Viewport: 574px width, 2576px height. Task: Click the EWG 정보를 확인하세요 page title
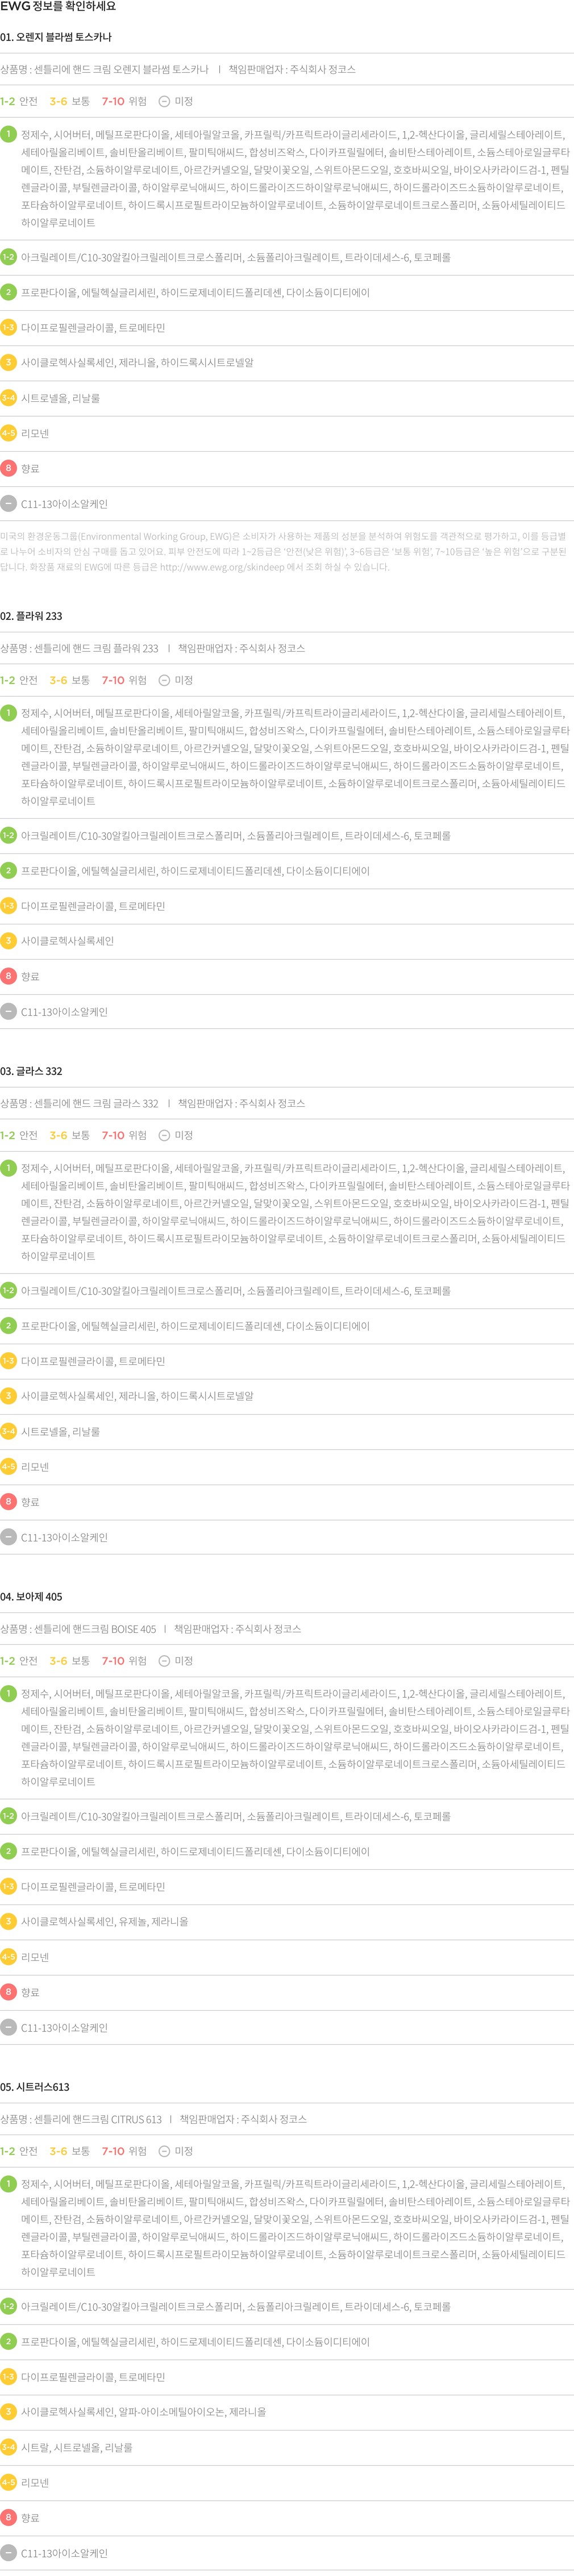coord(58,7)
